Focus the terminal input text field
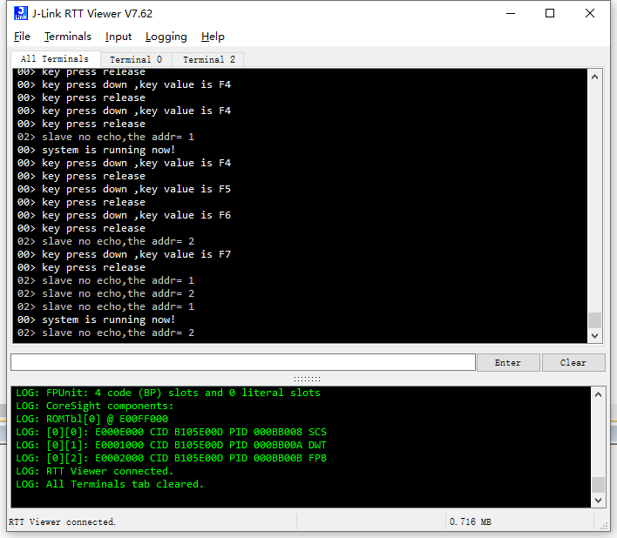The image size is (617, 538). click(x=243, y=362)
